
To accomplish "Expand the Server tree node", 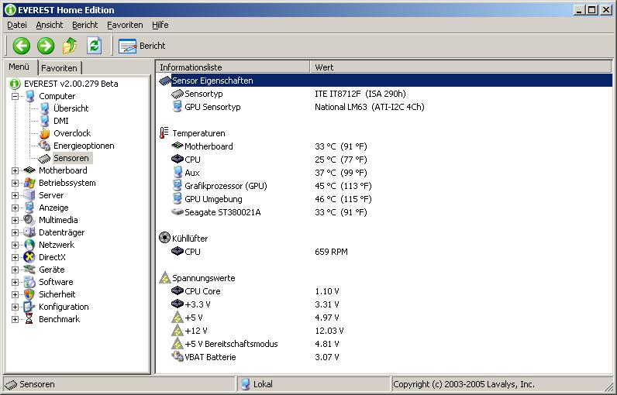I will coord(15,195).
